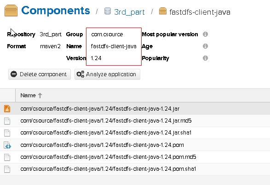270x185 pixels.
Task: Click the Components box icon in header
Action: (11, 11)
